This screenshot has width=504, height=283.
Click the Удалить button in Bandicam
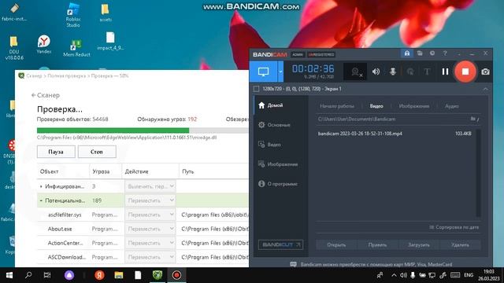point(460,244)
